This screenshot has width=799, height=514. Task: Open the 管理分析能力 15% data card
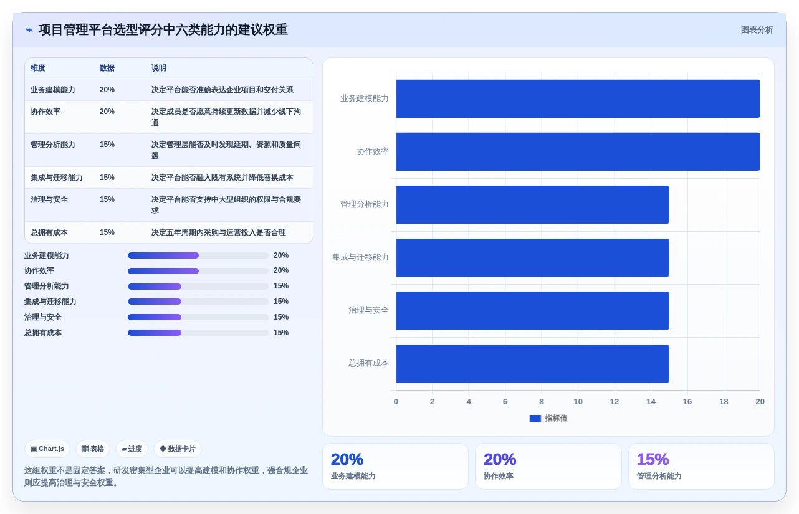pos(701,466)
